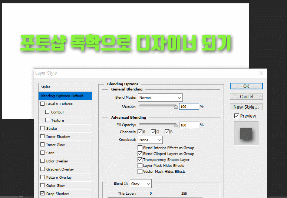
Task: Enable Blend Interior Effects as Group
Action: (x=140, y=148)
